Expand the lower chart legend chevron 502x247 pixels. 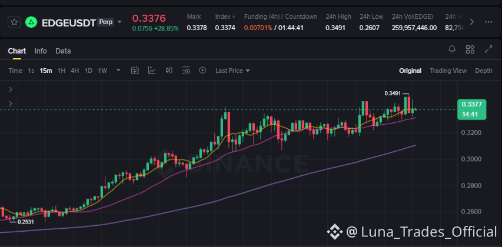pyautogui.click(x=11, y=104)
